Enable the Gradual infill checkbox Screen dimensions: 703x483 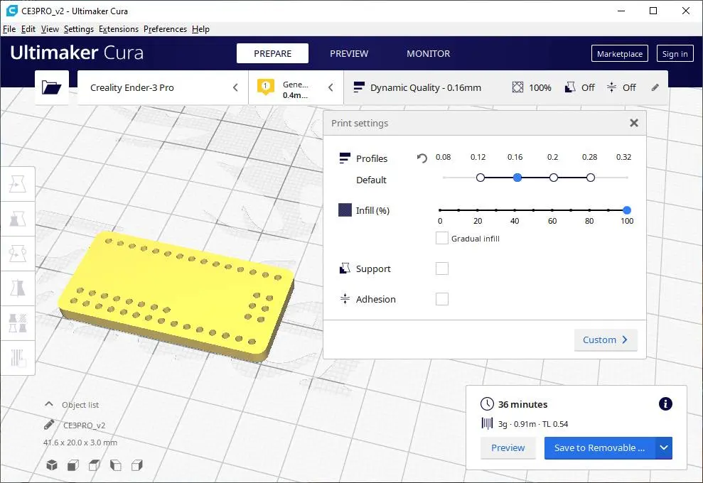tap(441, 238)
